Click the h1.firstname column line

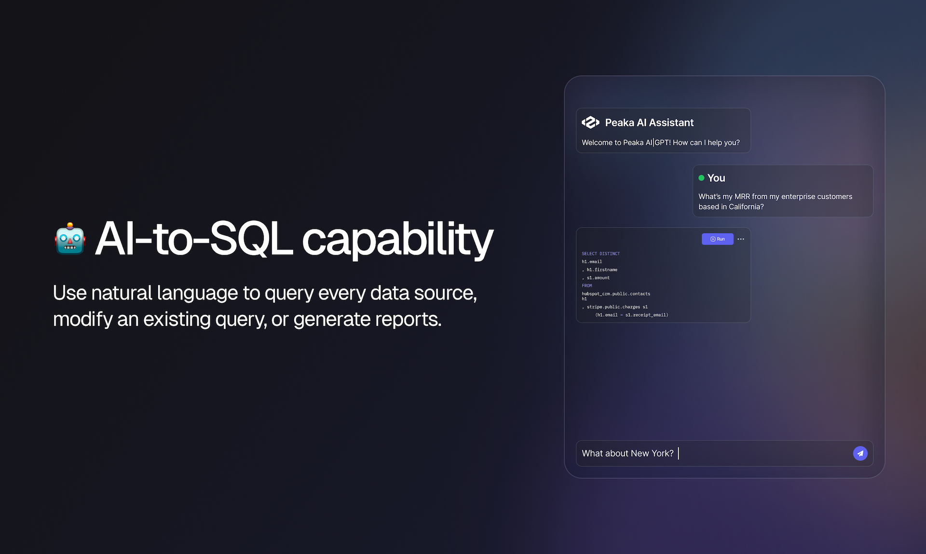click(x=599, y=270)
